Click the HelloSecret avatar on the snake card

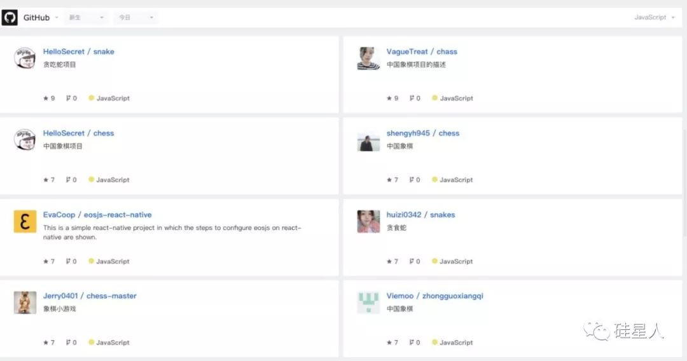(25, 58)
